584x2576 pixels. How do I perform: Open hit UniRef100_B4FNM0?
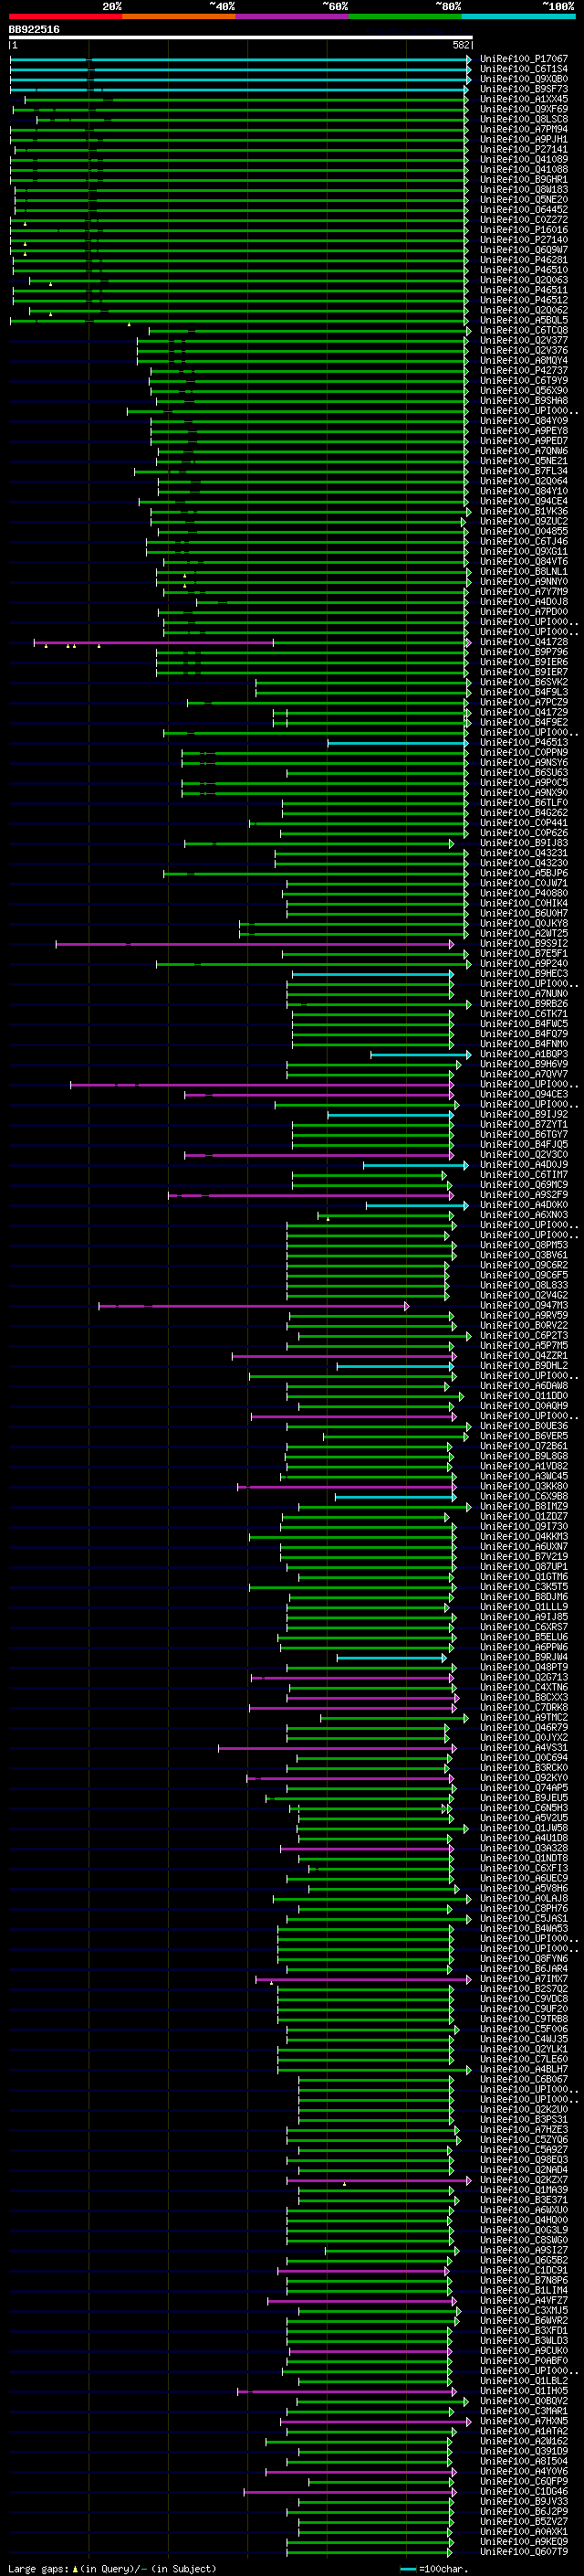(x=523, y=1044)
